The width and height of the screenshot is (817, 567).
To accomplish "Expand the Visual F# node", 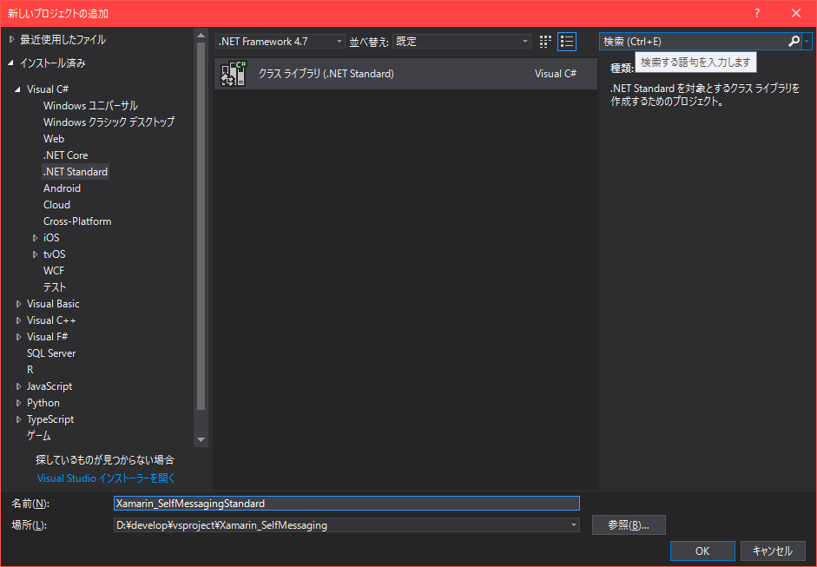I will click(x=19, y=337).
